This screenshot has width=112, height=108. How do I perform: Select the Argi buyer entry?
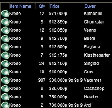click(x=87, y=105)
